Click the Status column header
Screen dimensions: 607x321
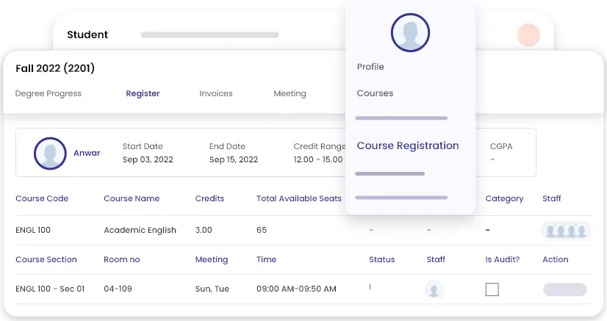coord(381,259)
